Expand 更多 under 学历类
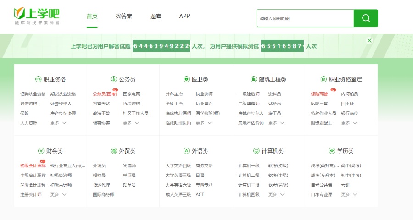This screenshot has height=220, width=413. tap(349, 194)
